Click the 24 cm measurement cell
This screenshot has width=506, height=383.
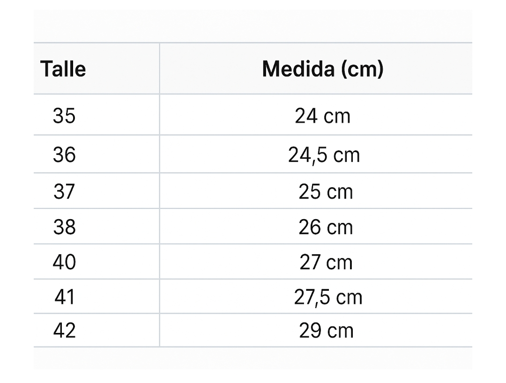point(323,116)
